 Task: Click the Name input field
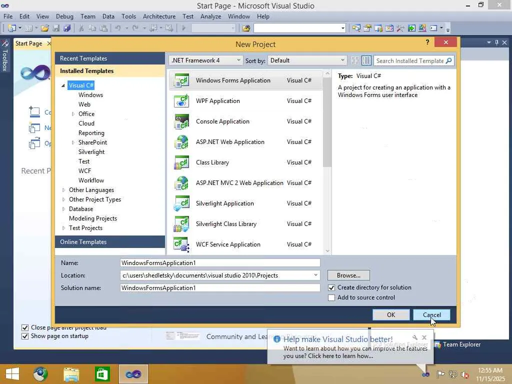point(220,263)
